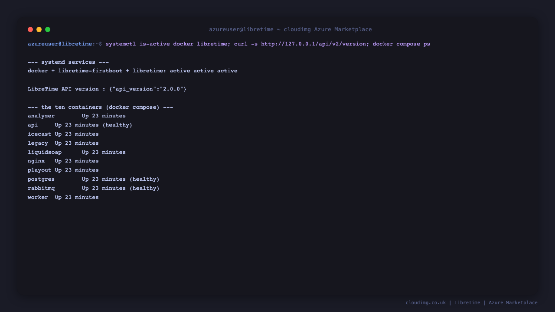Screen dimensions: 555x312
Task: Select the analyzer container row
Action: pos(77,116)
